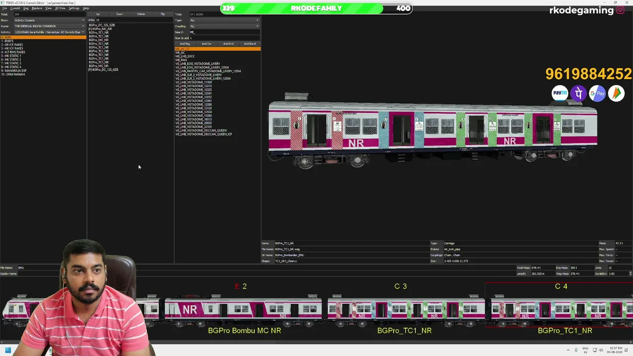633x356 pixels.
Task: Select consist 0 : EMU
Action: (x=43, y=37)
